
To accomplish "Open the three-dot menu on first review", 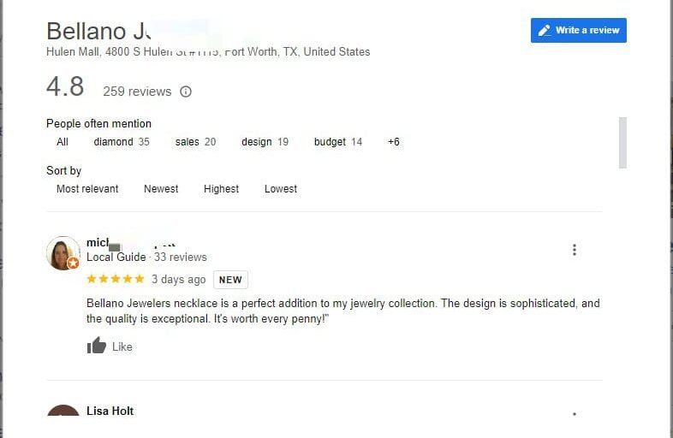I will (575, 250).
